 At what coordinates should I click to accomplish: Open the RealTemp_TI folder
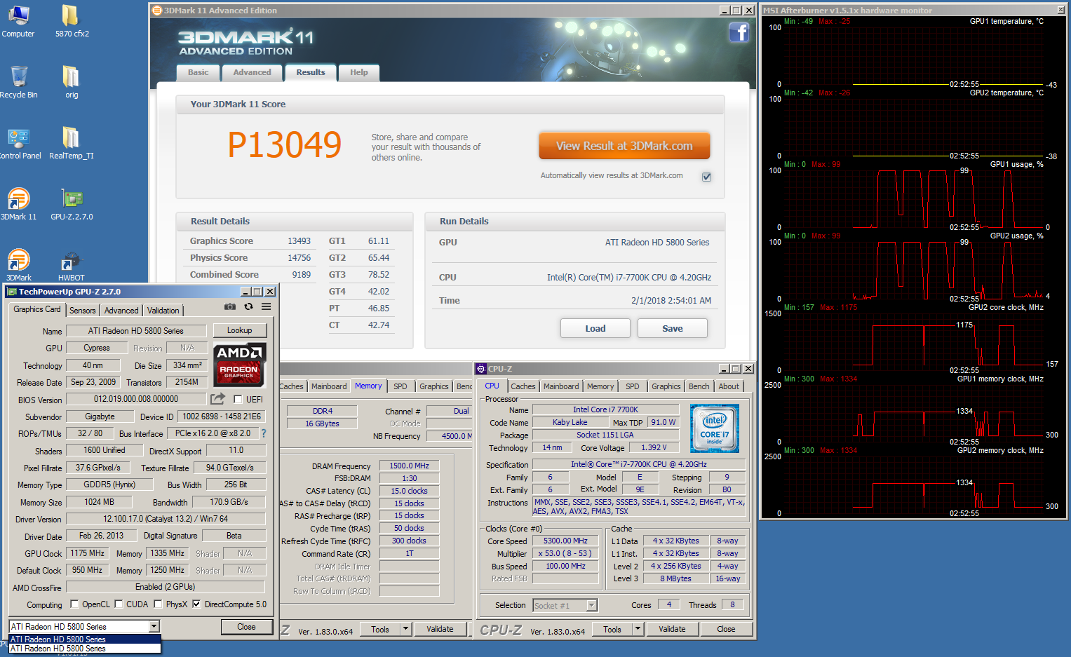(x=72, y=143)
